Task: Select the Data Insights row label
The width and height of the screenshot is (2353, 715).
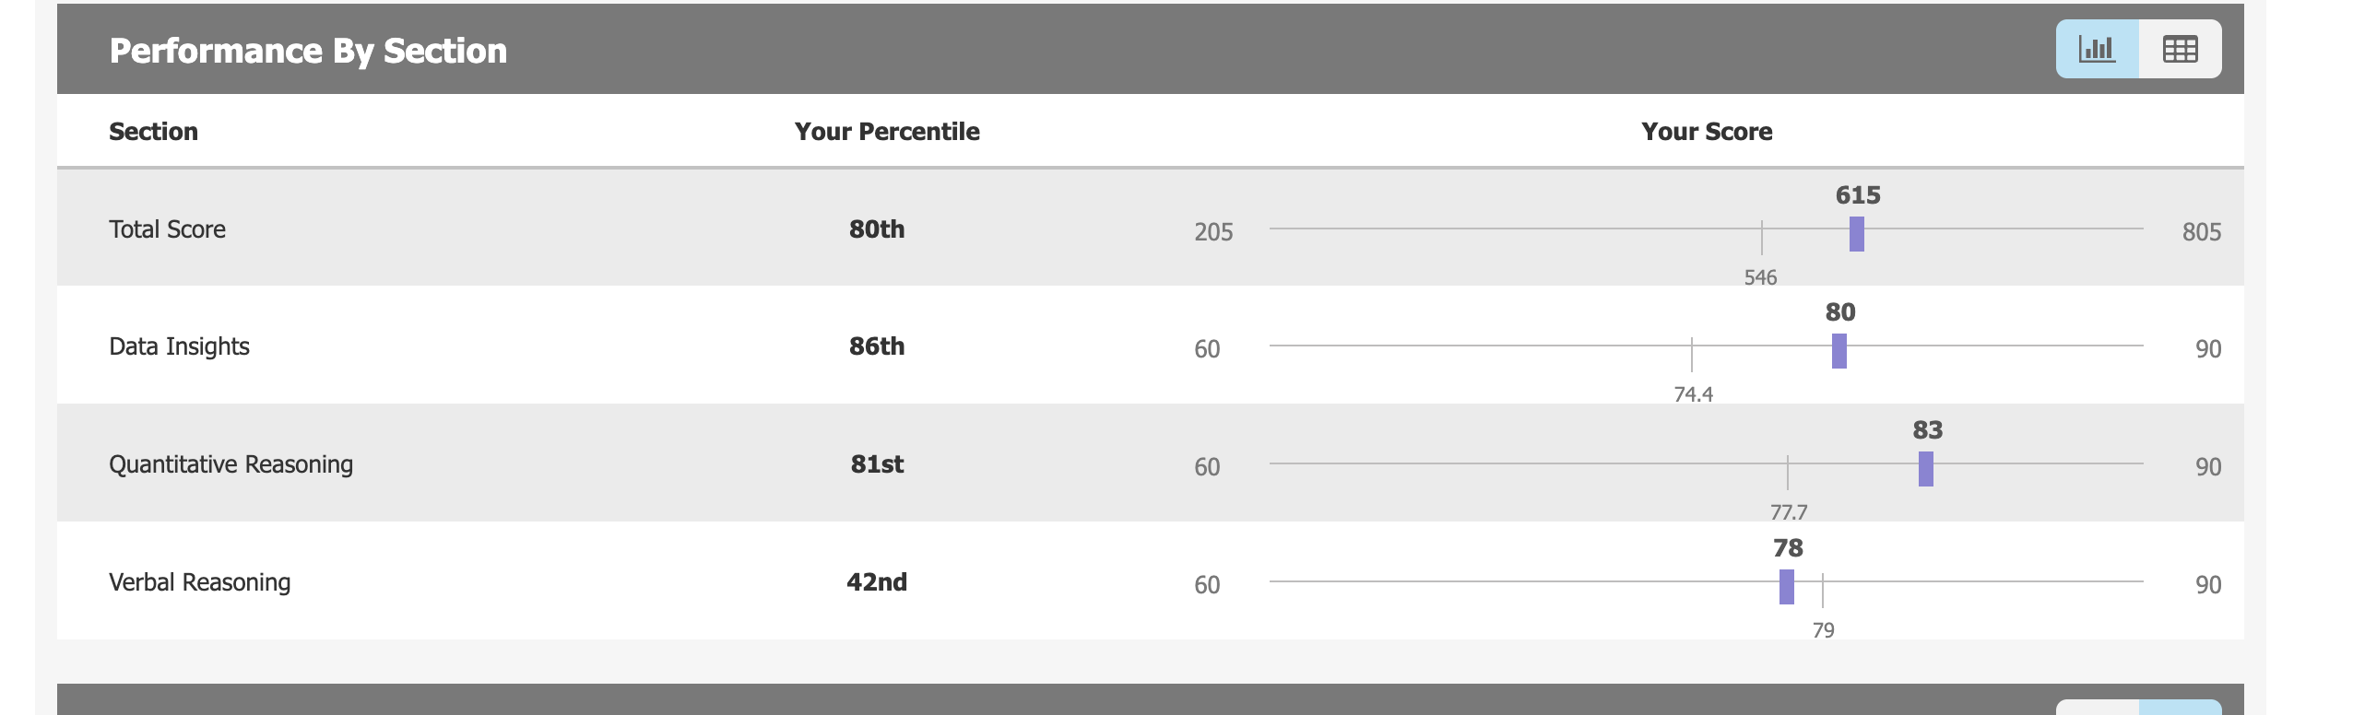Action: [x=179, y=346]
